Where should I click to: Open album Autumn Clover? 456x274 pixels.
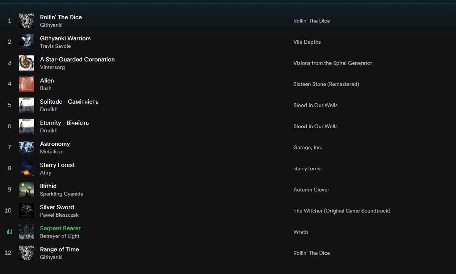click(x=311, y=190)
